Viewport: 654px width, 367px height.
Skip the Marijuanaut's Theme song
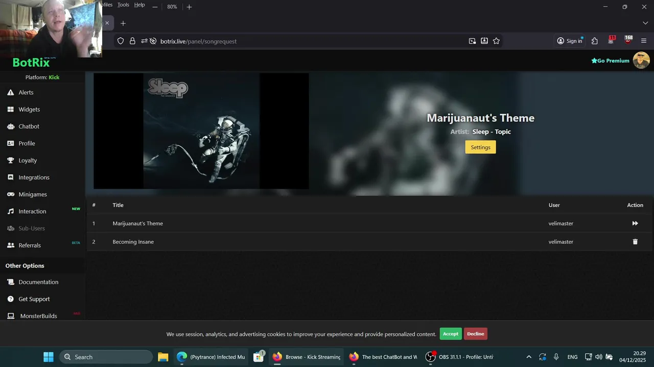[635, 223]
